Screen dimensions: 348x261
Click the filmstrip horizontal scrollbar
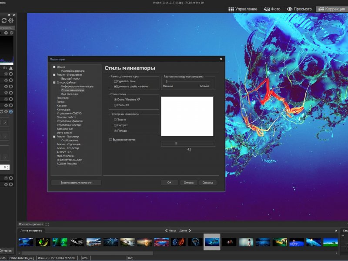(87, 253)
